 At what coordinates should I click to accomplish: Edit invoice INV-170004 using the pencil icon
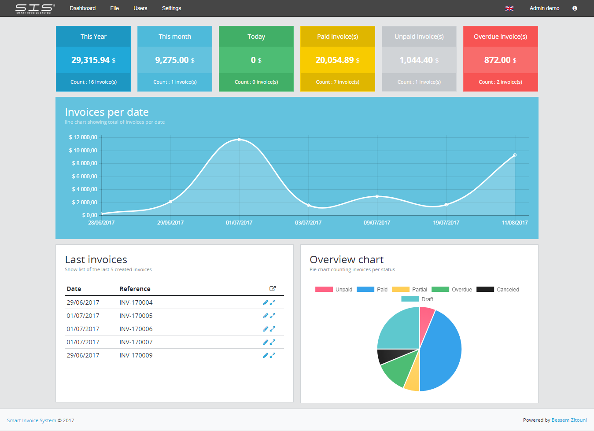pyautogui.click(x=266, y=302)
